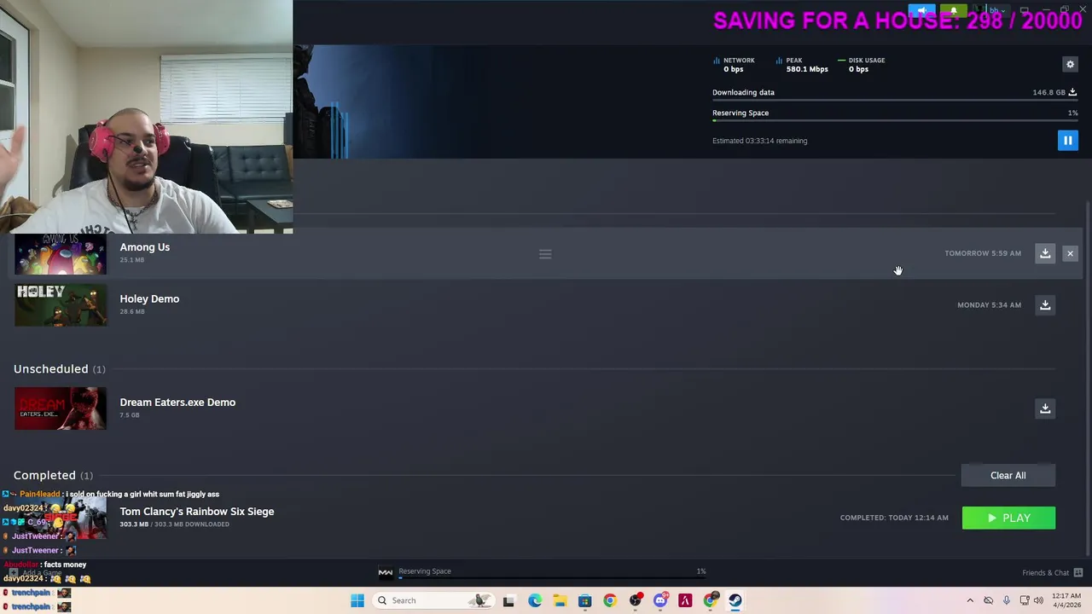Viewport: 1092px width, 614px height.
Task: Click 'Estimated 03:33:14 remaining' text
Action: 759,141
